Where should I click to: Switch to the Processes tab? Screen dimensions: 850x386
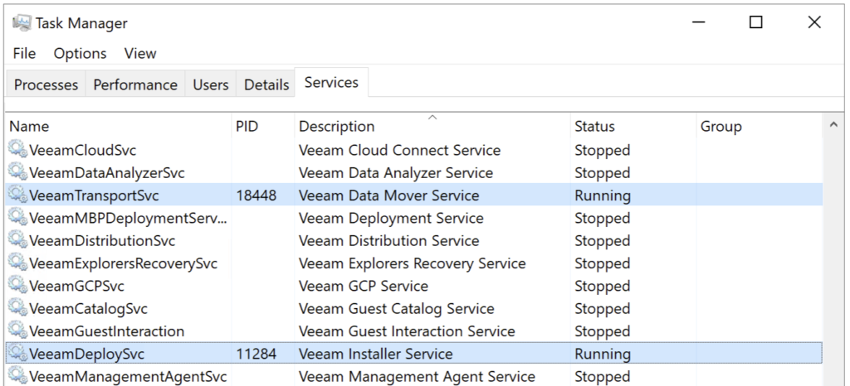click(x=46, y=84)
